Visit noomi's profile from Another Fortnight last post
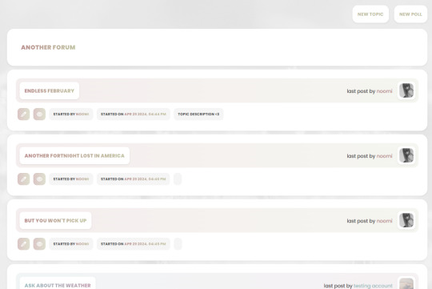Viewport: 432px width, 289px height. (x=384, y=156)
